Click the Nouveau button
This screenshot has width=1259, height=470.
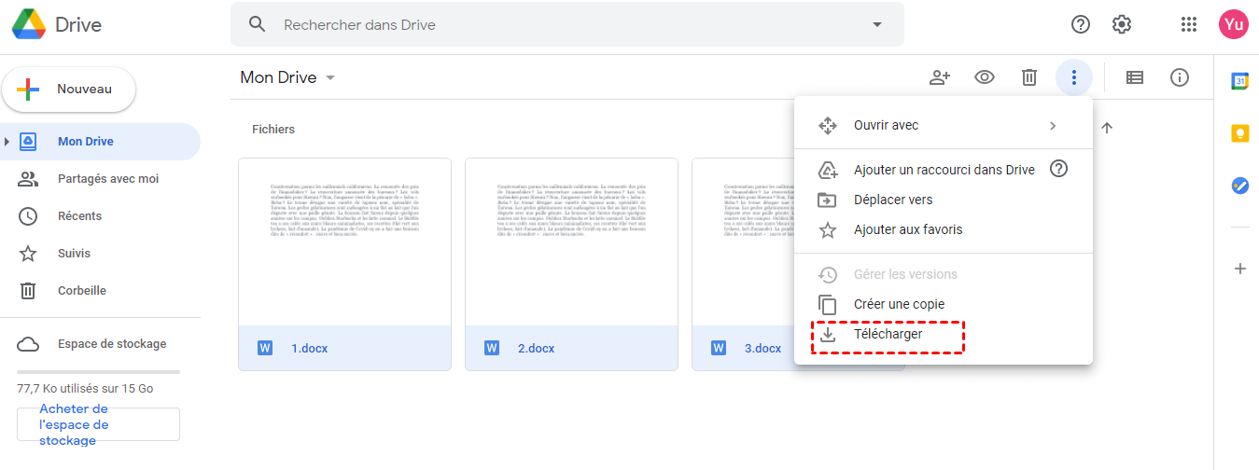click(69, 90)
